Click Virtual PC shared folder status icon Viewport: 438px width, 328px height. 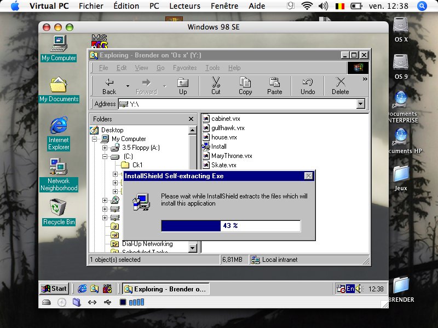77,302
